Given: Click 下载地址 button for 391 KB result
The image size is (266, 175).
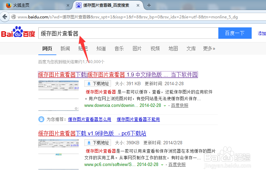Looking at the screenshot, I should [98, 83].
